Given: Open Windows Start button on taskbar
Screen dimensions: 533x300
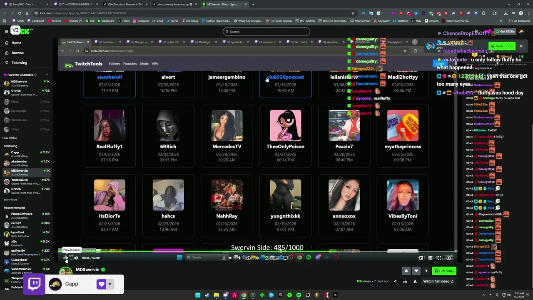Looking at the screenshot, I should [198, 295].
